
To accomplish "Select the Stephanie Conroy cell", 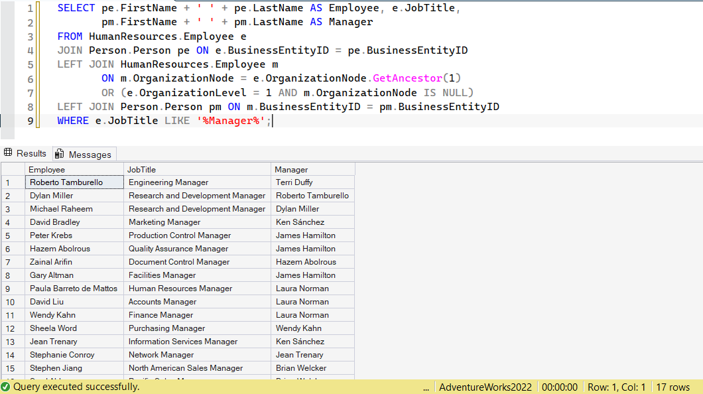I will click(x=74, y=355).
